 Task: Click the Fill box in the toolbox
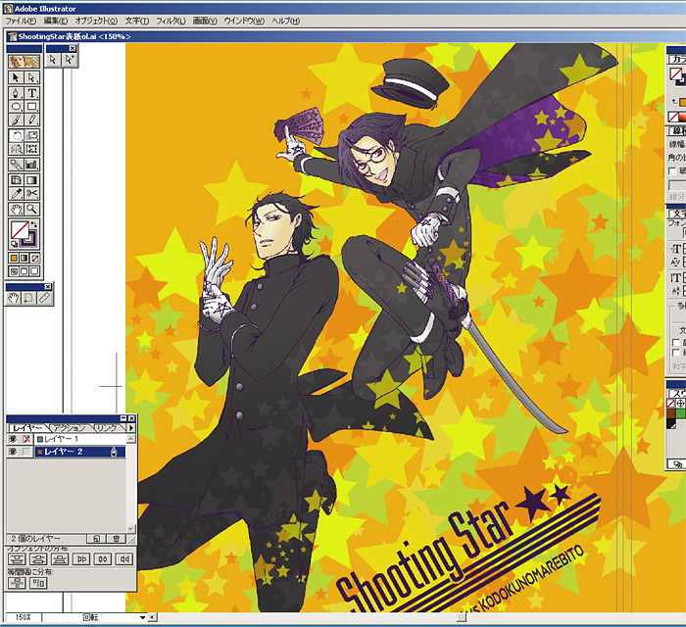point(20,229)
